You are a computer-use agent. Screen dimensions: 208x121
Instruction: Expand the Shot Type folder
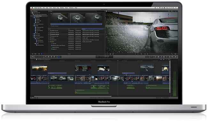coord(33,35)
